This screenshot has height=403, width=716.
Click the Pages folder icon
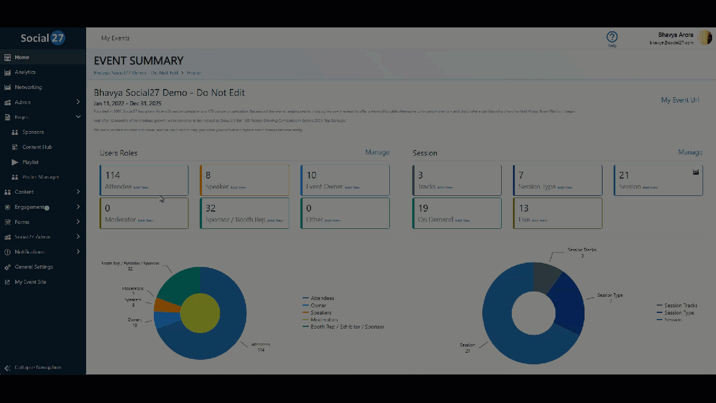pos(8,118)
